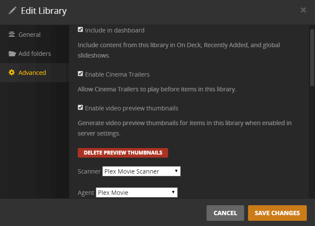This screenshot has height=226, width=315.
Task: Click the General list icon in sidebar
Action: [12, 35]
